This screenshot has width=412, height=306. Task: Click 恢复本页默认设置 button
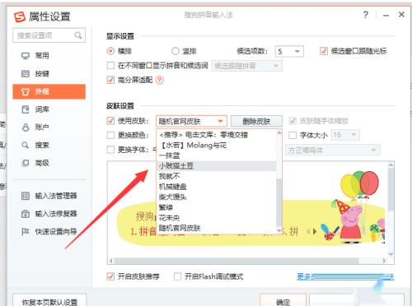[x=49, y=301]
